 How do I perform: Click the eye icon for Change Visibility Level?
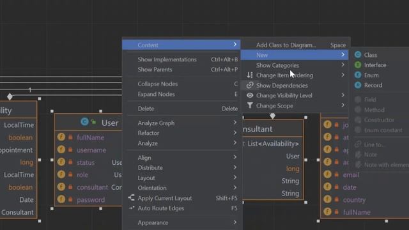(x=250, y=95)
